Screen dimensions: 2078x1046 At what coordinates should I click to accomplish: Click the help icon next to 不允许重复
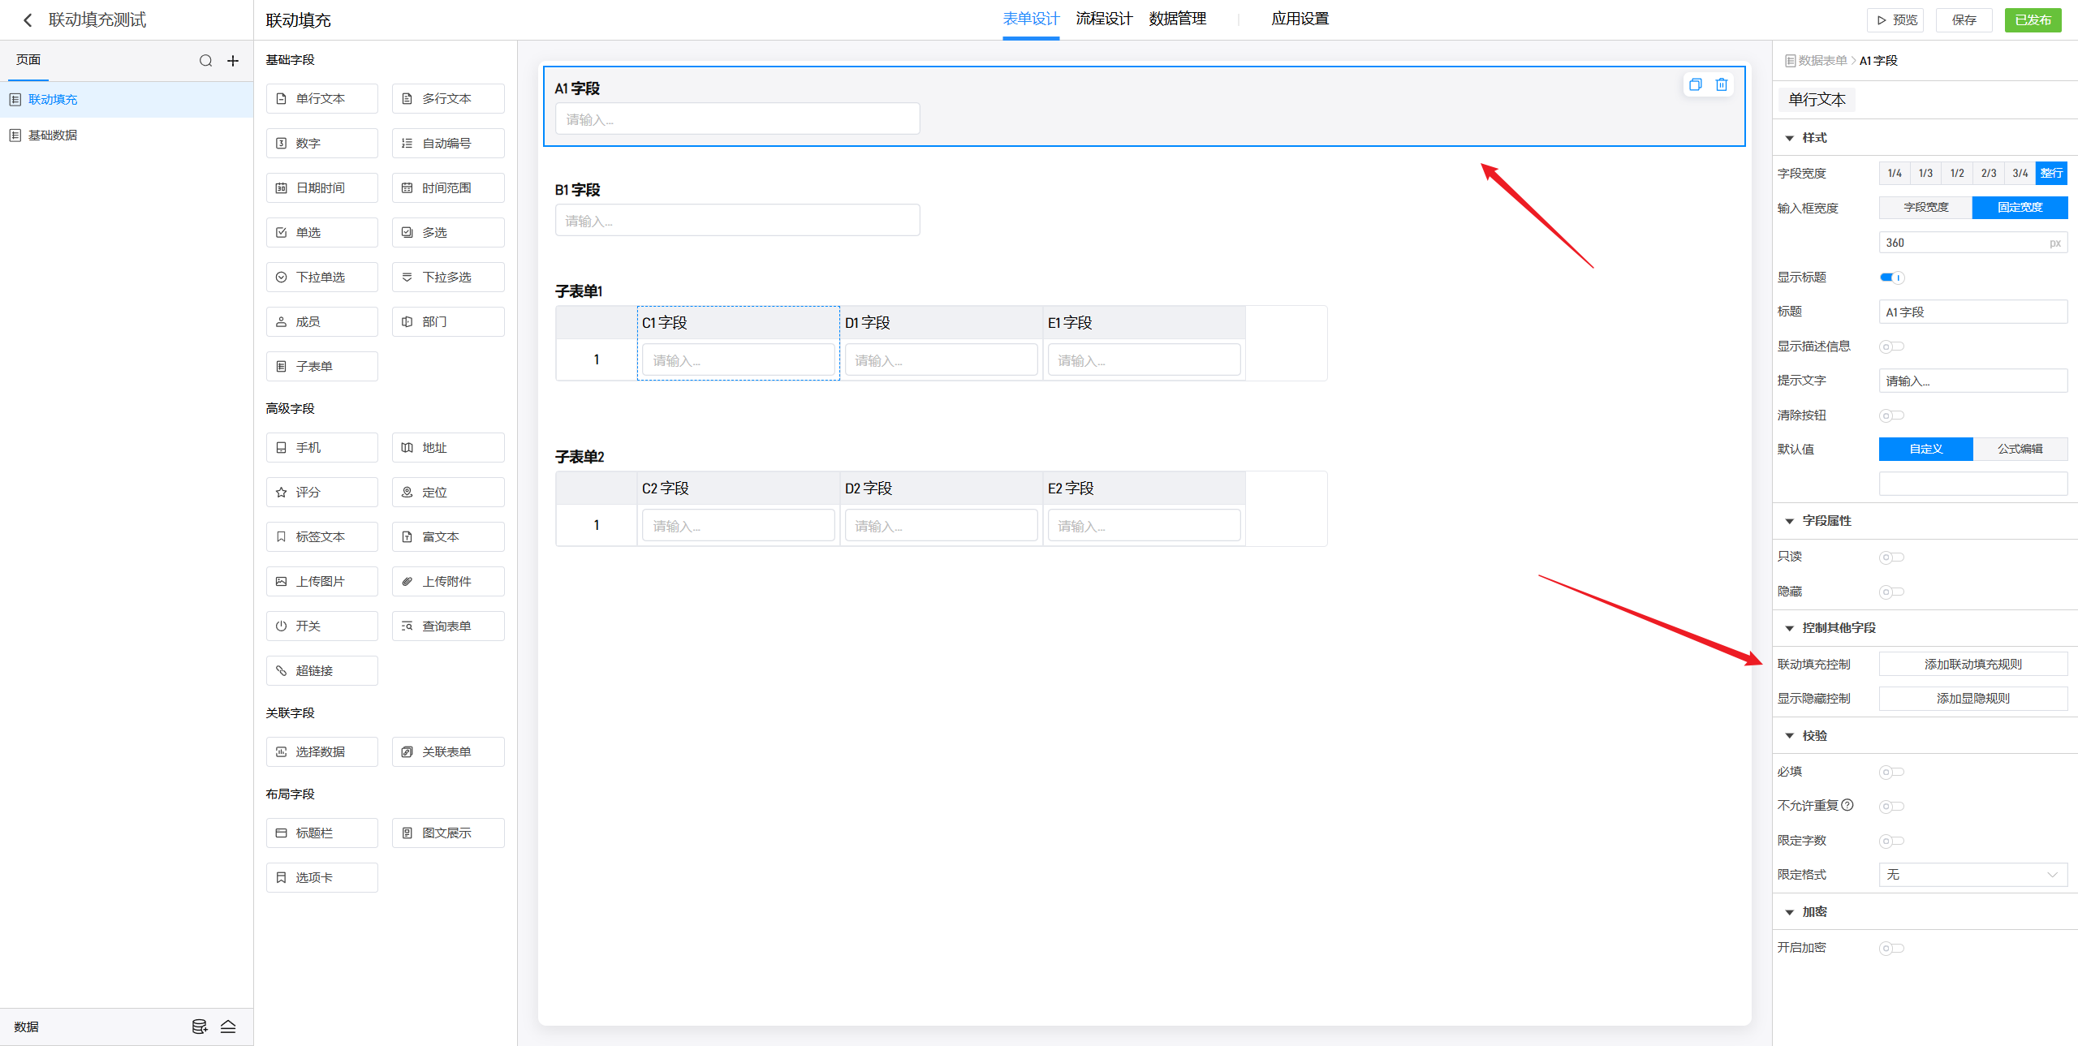(1847, 805)
